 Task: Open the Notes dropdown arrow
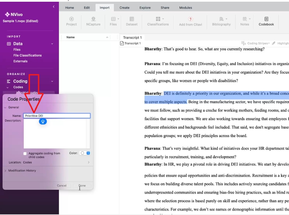pyautogui.click(x=250, y=19)
